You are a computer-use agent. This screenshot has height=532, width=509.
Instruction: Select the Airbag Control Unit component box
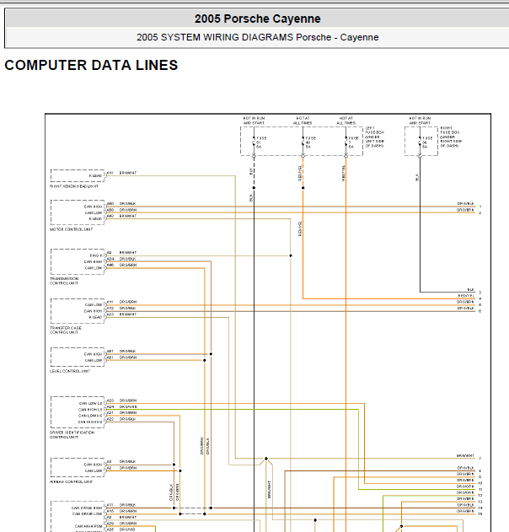78,468
